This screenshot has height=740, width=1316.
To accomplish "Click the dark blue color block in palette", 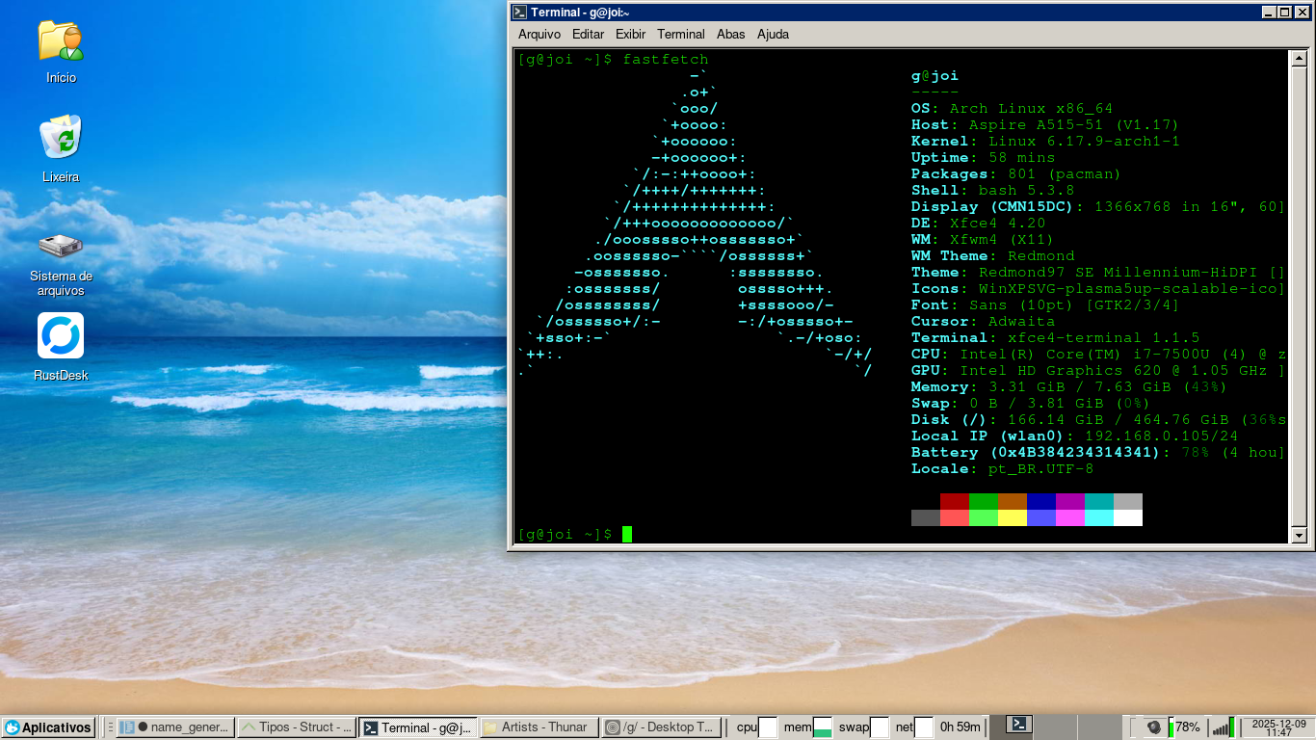I will 1041,501.
